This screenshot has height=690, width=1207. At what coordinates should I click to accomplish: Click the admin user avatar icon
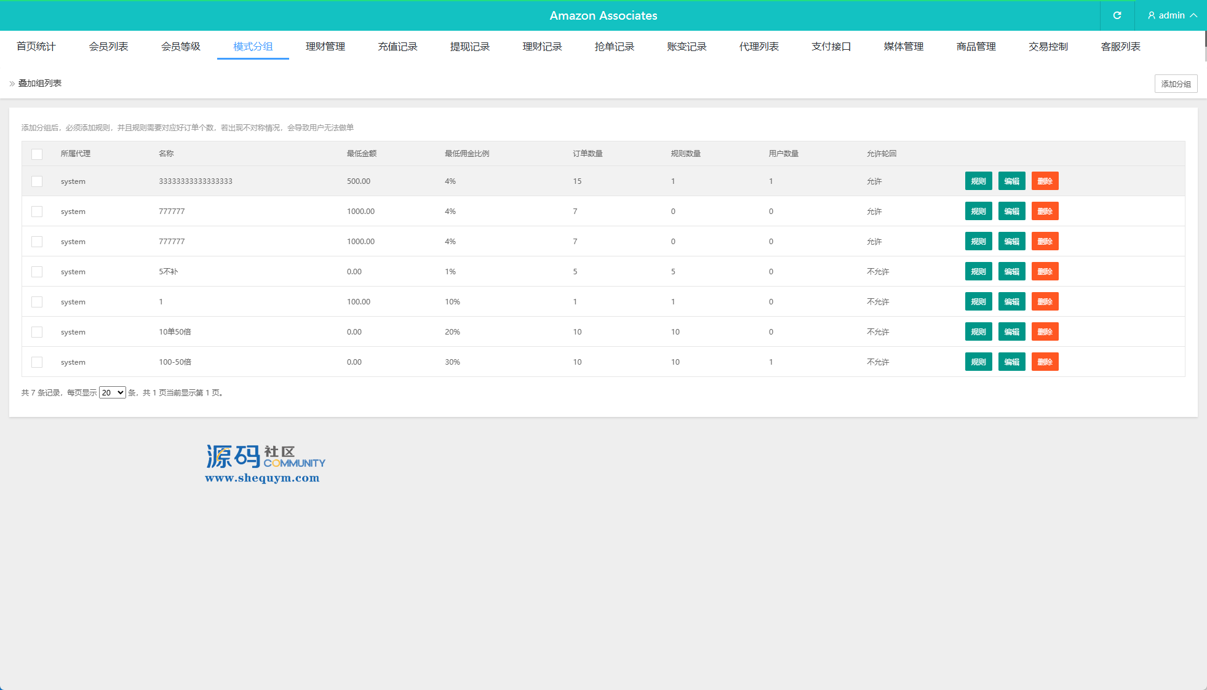tap(1152, 15)
